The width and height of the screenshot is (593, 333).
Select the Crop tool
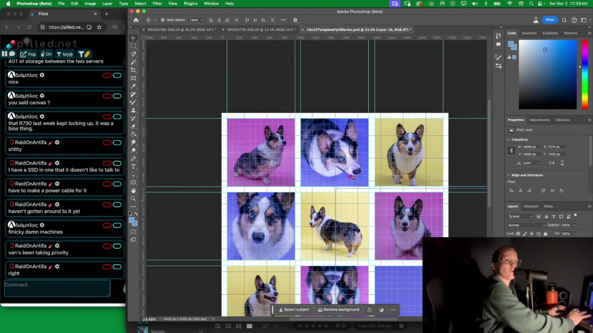pos(133,70)
